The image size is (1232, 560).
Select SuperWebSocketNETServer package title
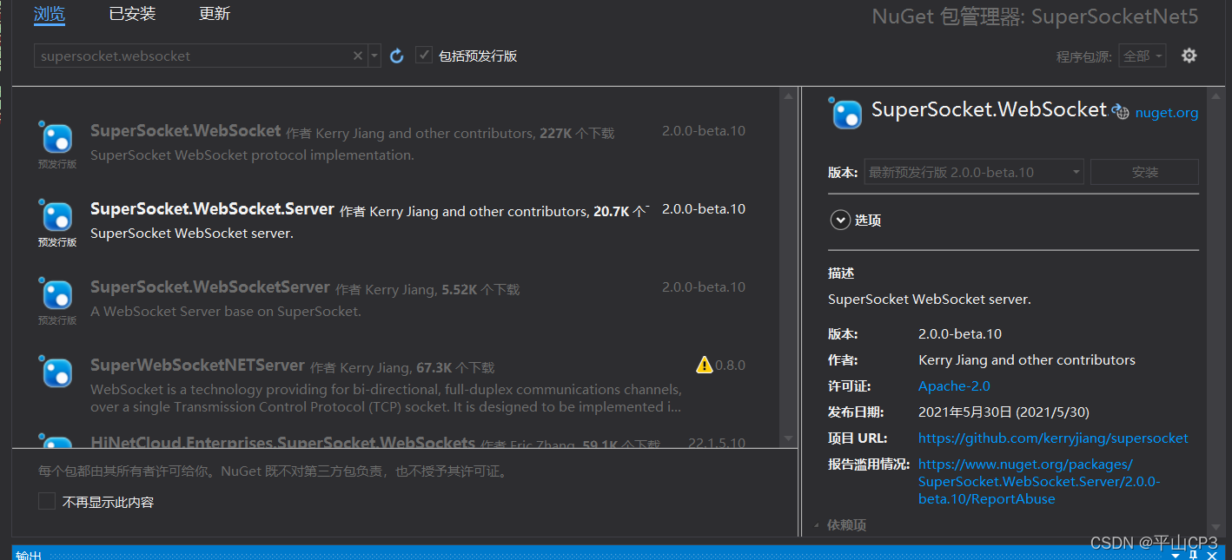(x=197, y=366)
